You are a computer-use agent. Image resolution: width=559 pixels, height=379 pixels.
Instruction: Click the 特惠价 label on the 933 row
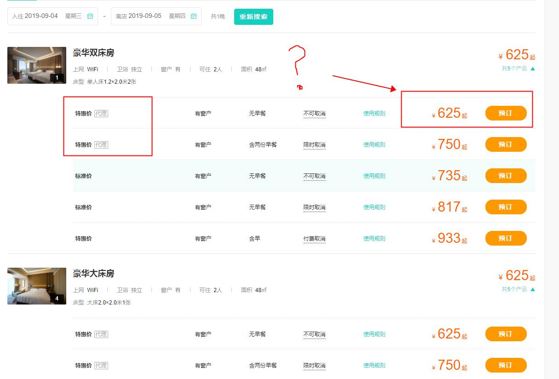click(x=83, y=239)
